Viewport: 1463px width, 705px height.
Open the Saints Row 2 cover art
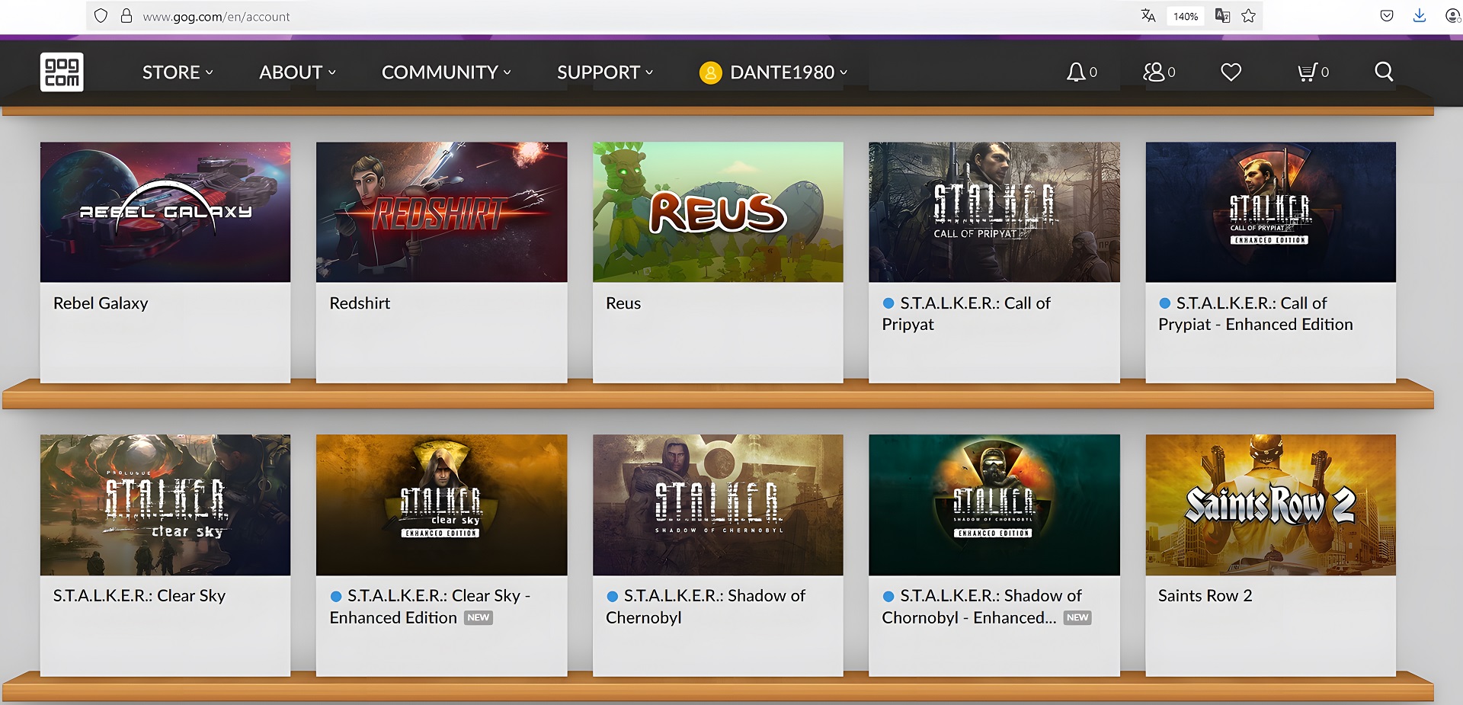click(x=1271, y=505)
